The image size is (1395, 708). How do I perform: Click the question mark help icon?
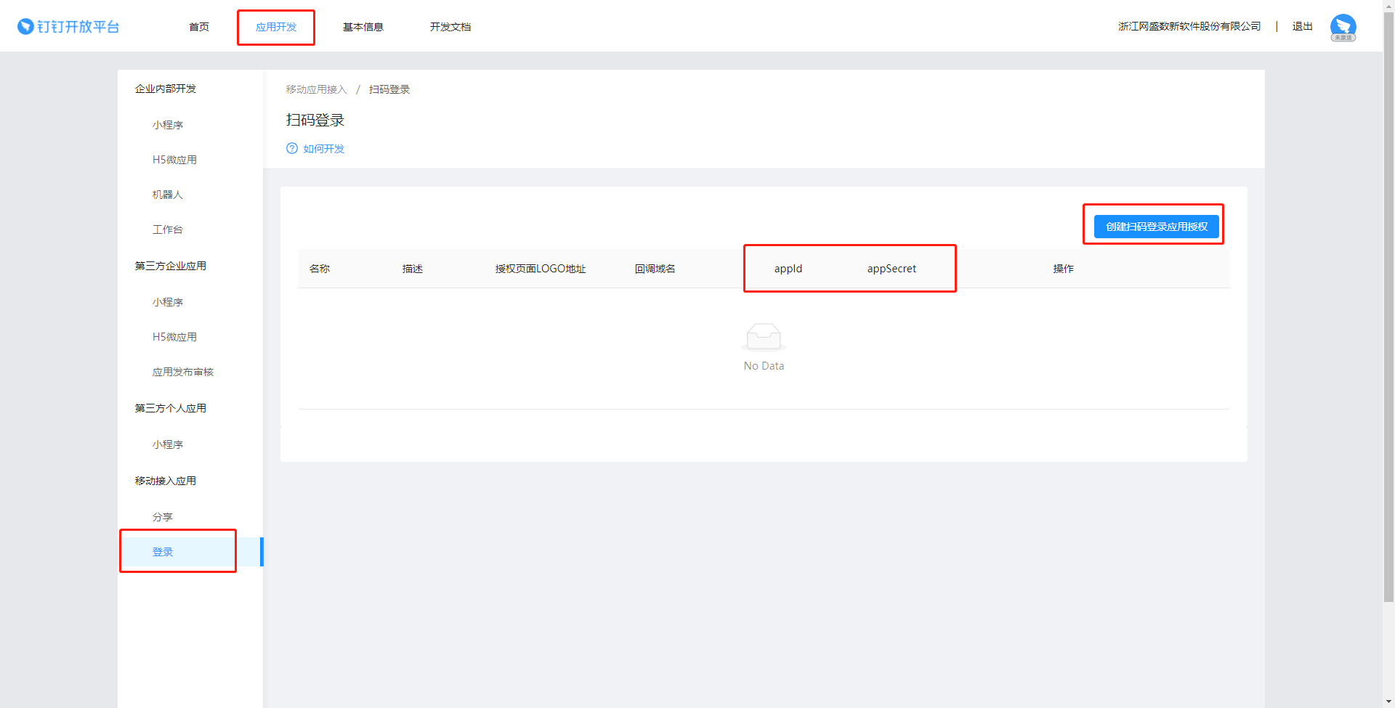[292, 149]
